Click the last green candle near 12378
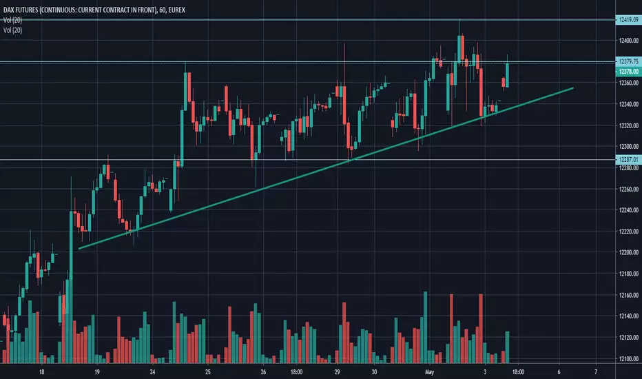 pos(507,75)
